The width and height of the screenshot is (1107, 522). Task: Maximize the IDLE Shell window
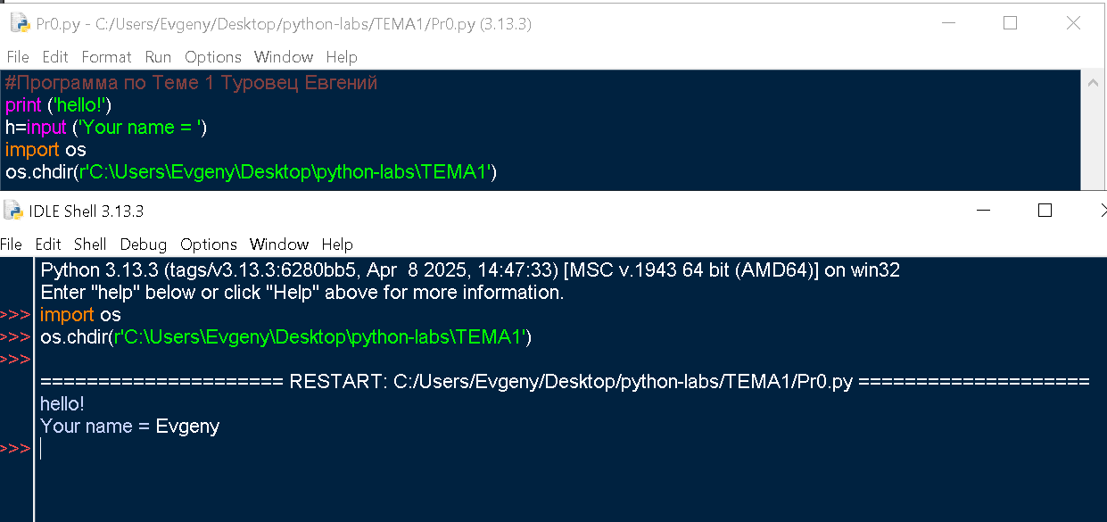[x=1045, y=211]
